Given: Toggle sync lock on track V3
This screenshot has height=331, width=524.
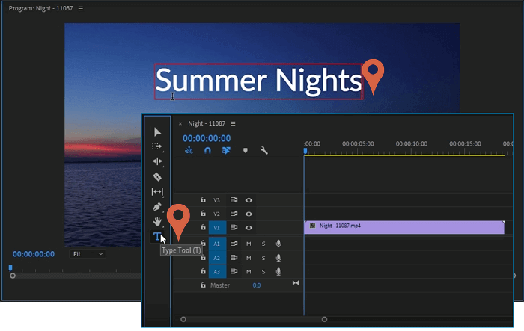Looking at the screenshot, I should coord(234,199).
